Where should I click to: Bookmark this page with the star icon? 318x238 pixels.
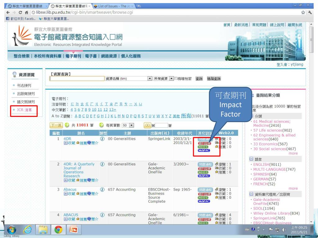click(x=303, y=12)
